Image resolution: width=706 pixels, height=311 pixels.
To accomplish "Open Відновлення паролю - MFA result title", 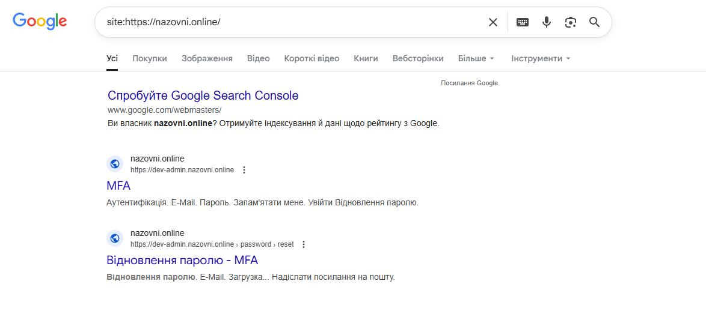I will (x=182, y=260).
